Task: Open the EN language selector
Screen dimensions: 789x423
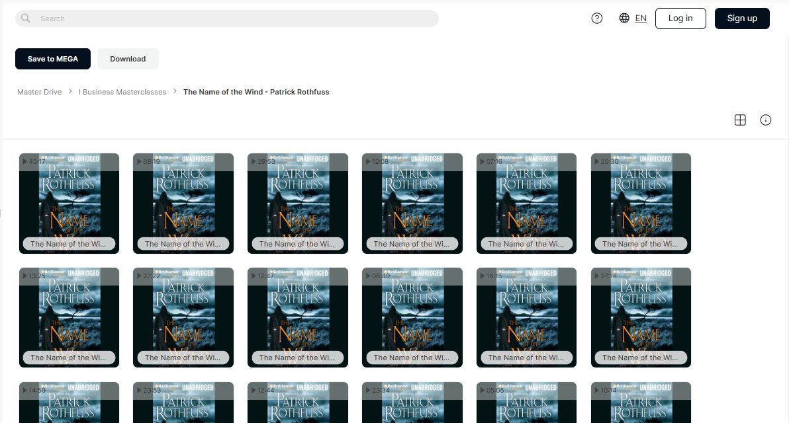Action: 641,18
